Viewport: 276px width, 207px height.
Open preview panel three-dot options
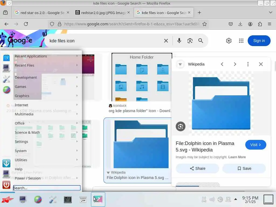[248, 64]
